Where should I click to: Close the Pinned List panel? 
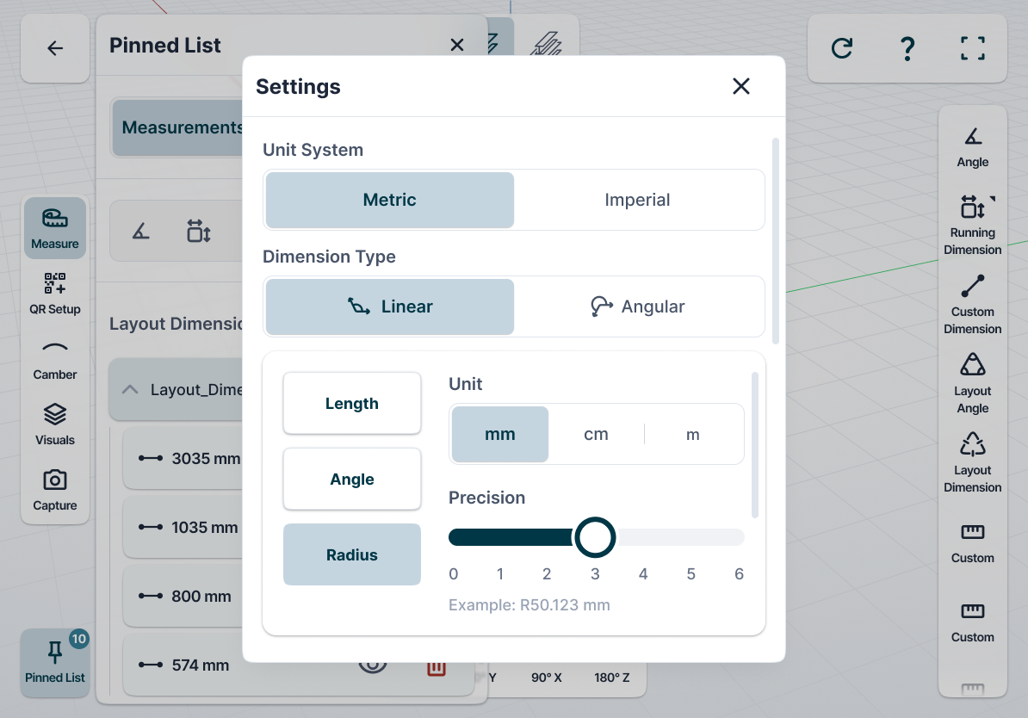pos(457,45)
